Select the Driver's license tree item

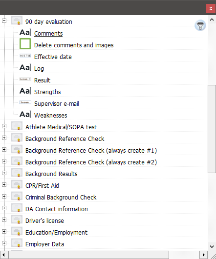(44, 221)
